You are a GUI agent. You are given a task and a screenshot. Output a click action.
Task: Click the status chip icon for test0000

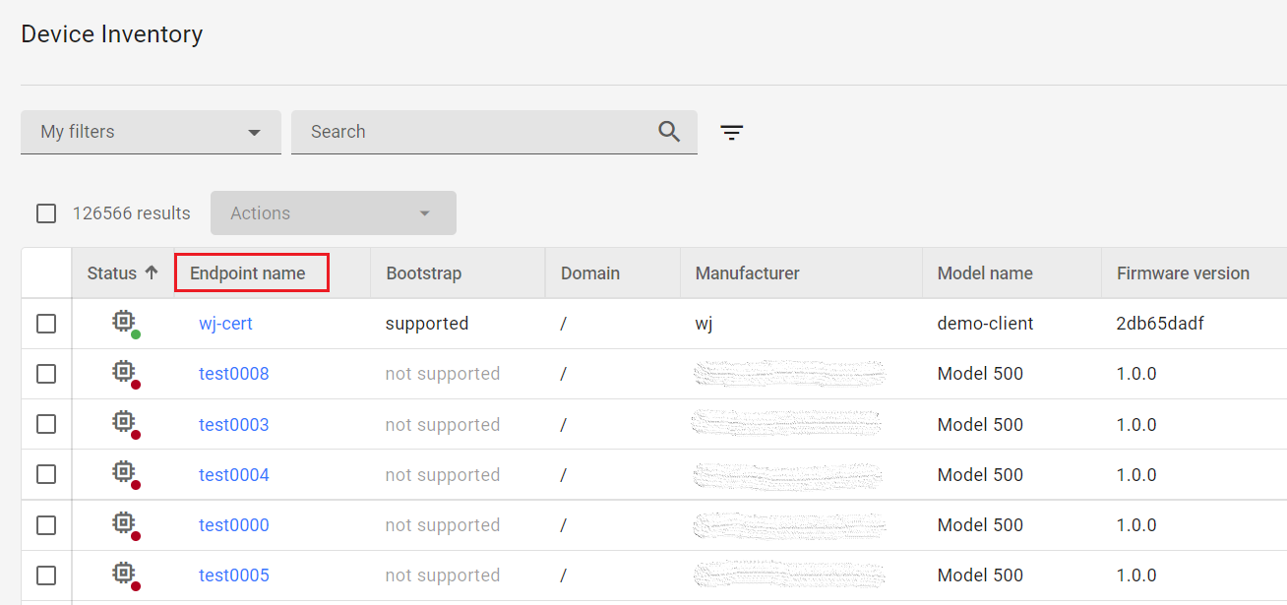point(125,525)
